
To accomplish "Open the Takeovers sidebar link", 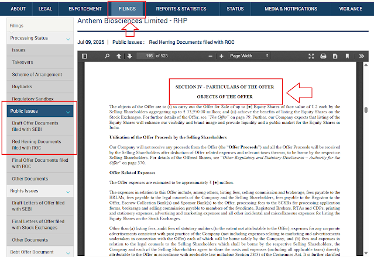I will coord(40,62).
